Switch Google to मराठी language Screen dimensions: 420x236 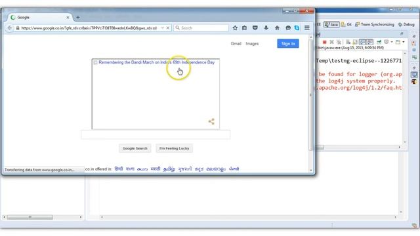click(x=156, y=169)
